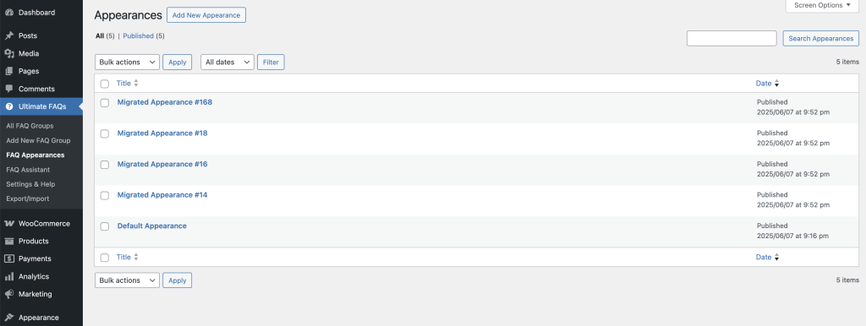This screenshot has height=326, width=866.
Task: Open the Dashboard gauge icon
Action: coord(8,12)
